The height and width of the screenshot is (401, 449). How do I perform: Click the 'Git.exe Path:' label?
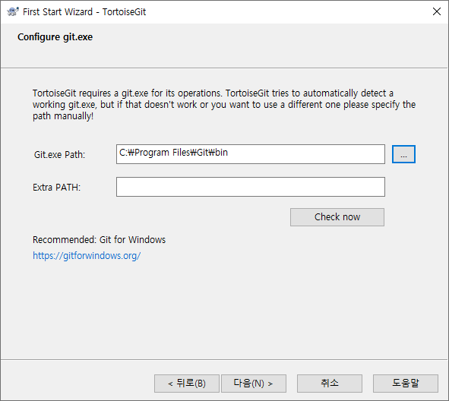point(59,155)
